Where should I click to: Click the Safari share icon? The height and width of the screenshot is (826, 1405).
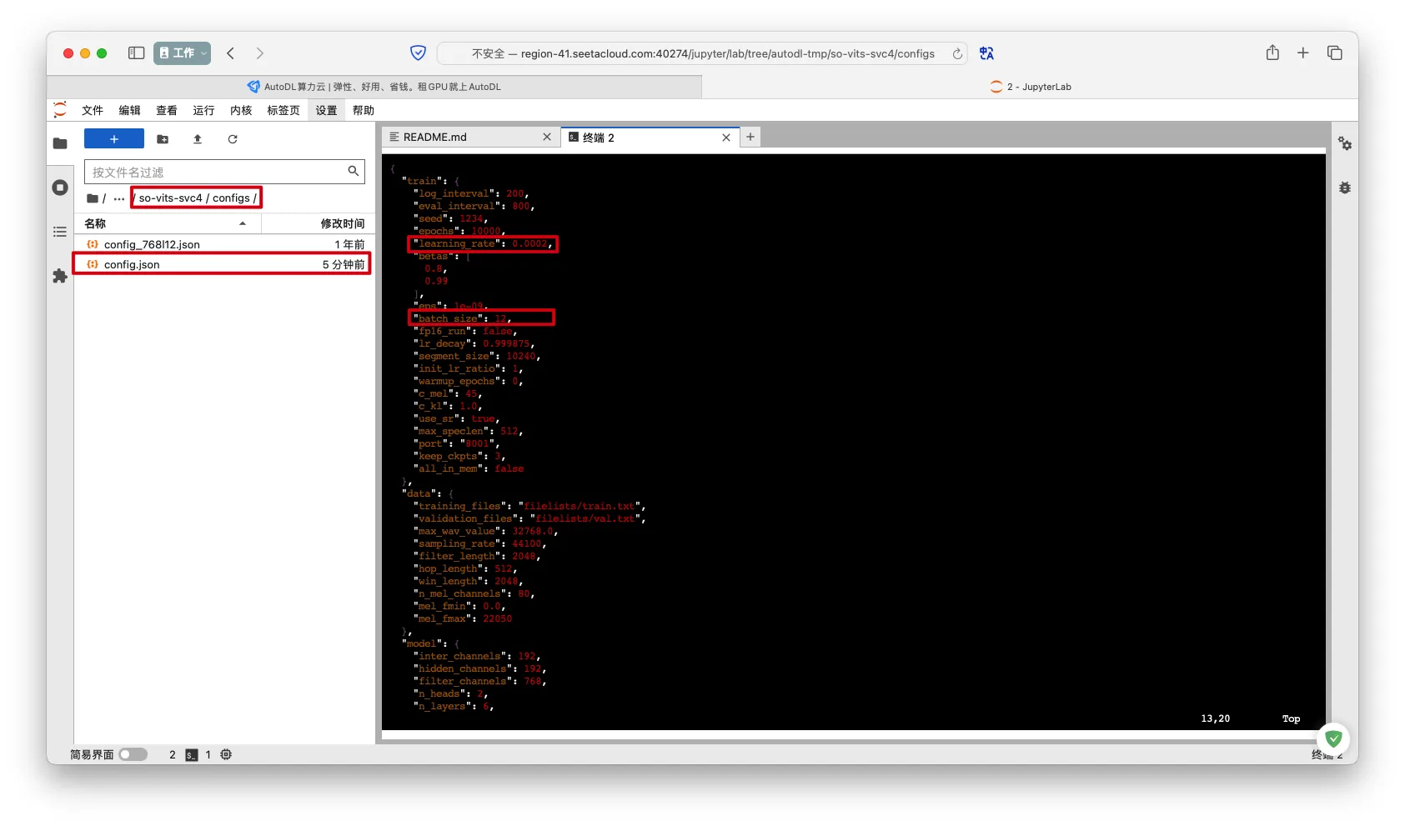[1272, 53]
